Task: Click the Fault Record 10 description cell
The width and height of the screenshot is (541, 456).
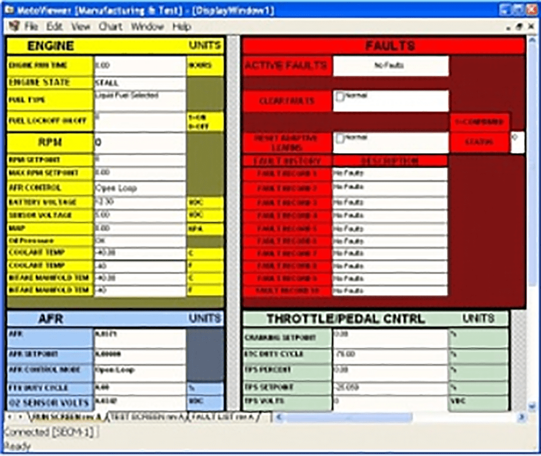Action: pyautogui.click(x=390, y=290)
